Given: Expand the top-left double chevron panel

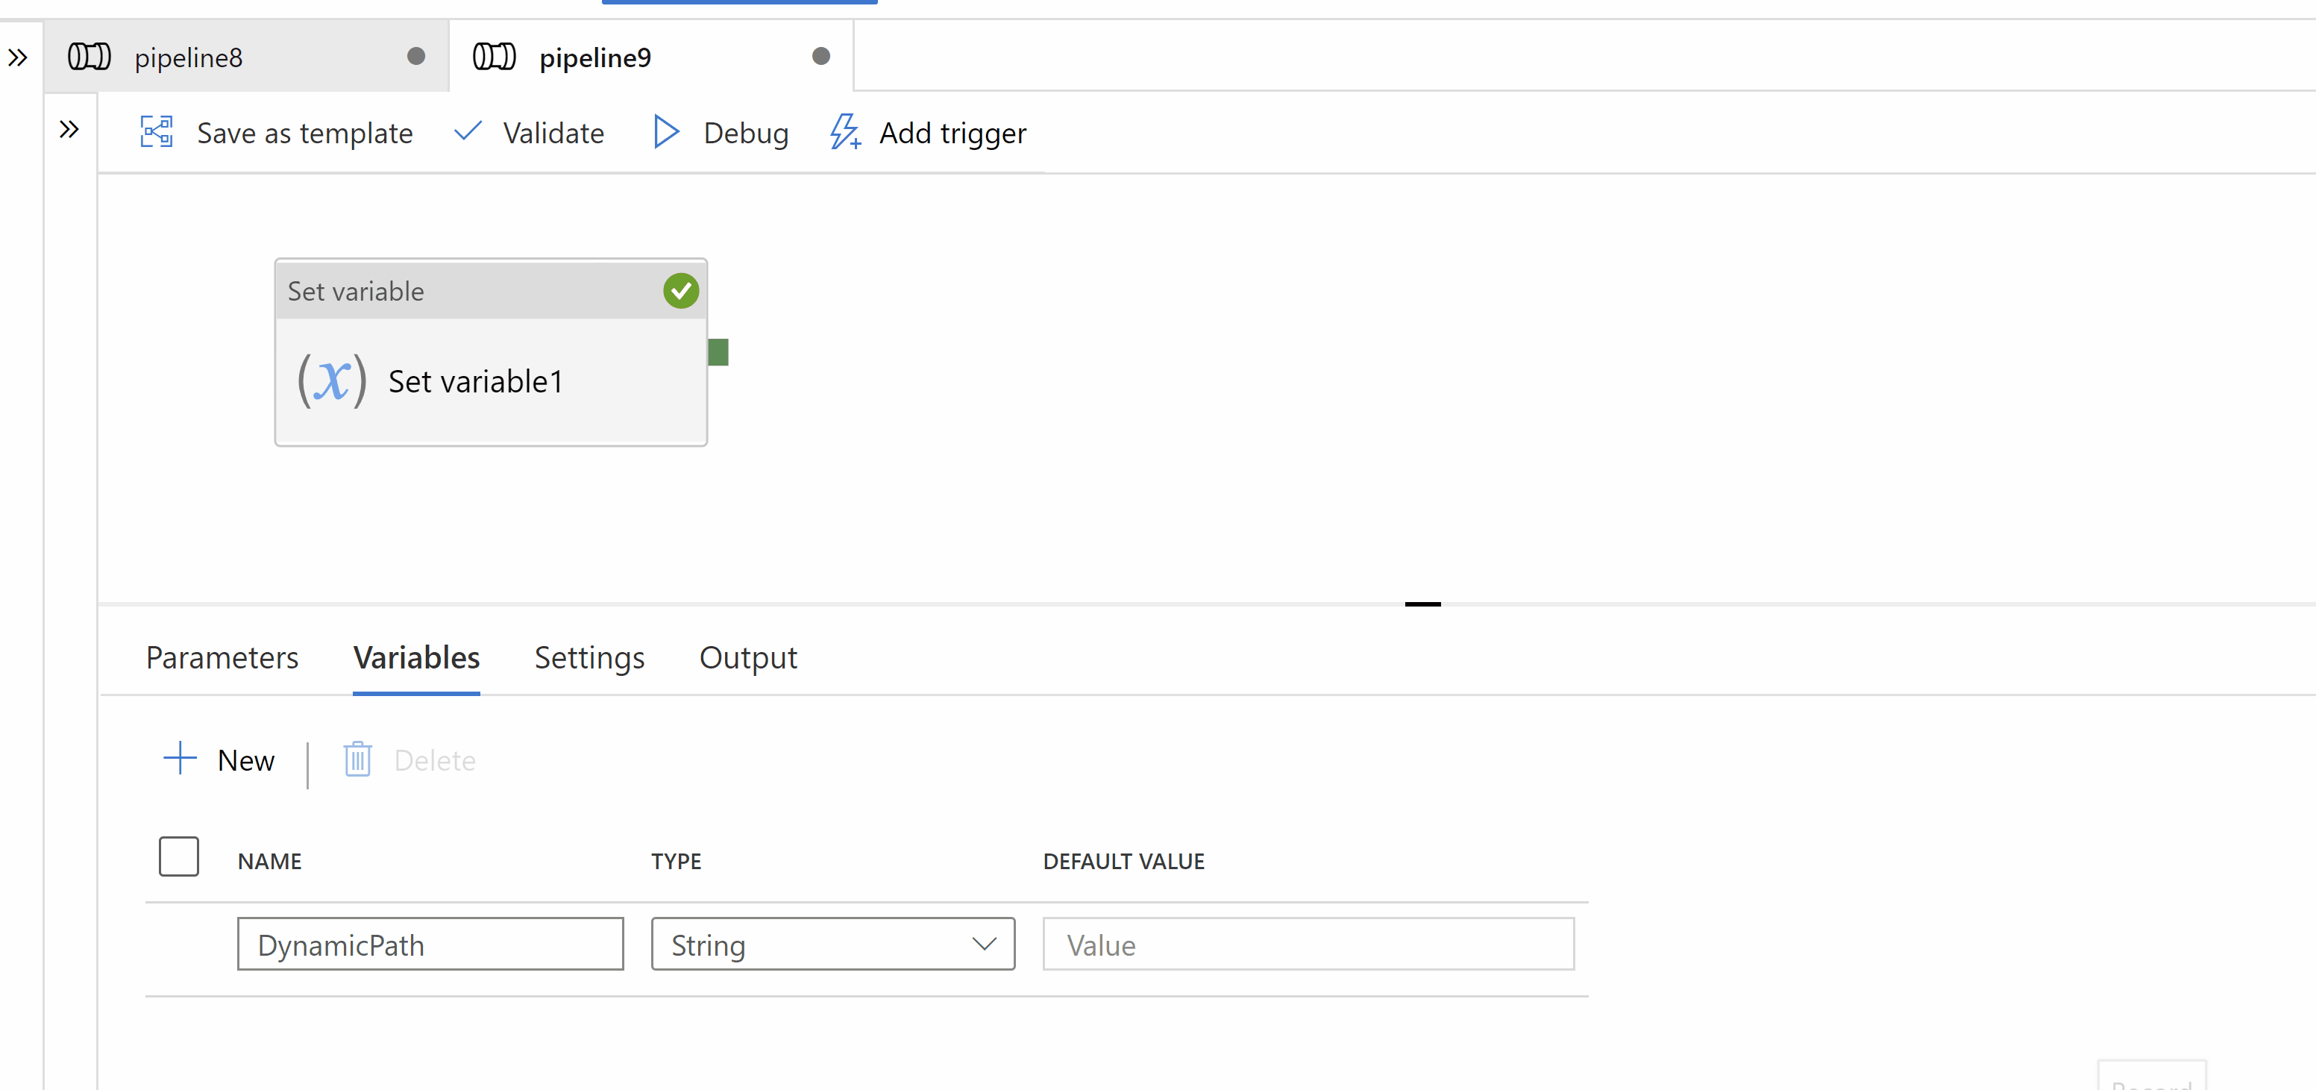Looking at the screenshot, I should click(18, 57).
